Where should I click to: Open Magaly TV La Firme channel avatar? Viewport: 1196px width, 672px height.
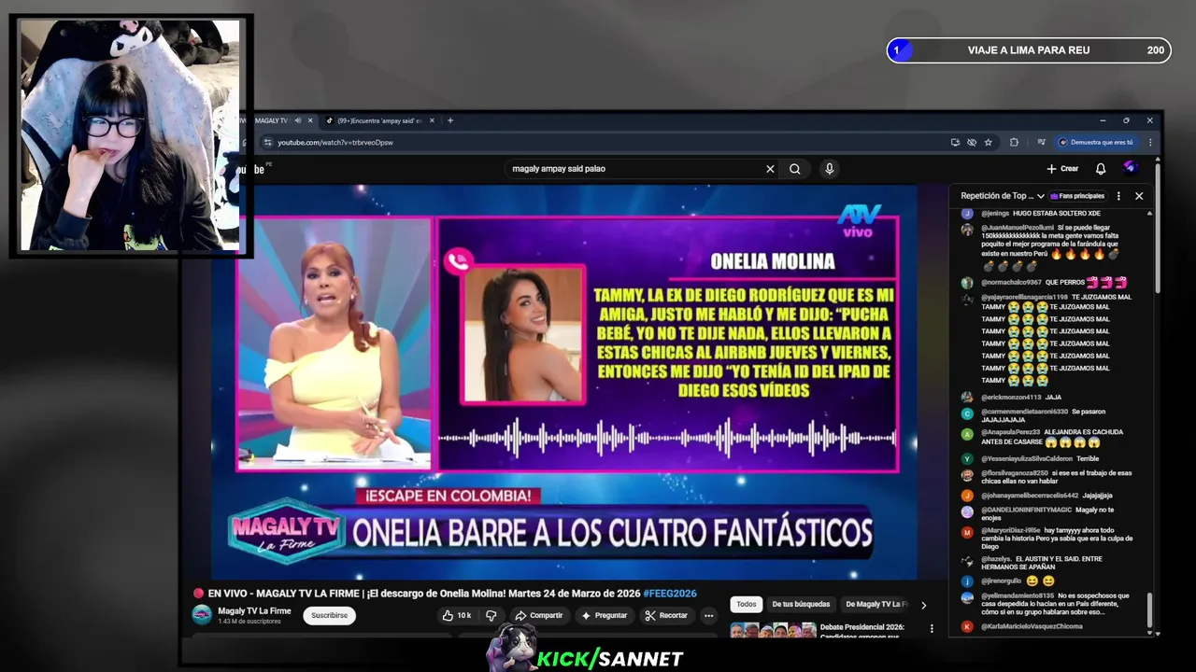pos(202,614)
